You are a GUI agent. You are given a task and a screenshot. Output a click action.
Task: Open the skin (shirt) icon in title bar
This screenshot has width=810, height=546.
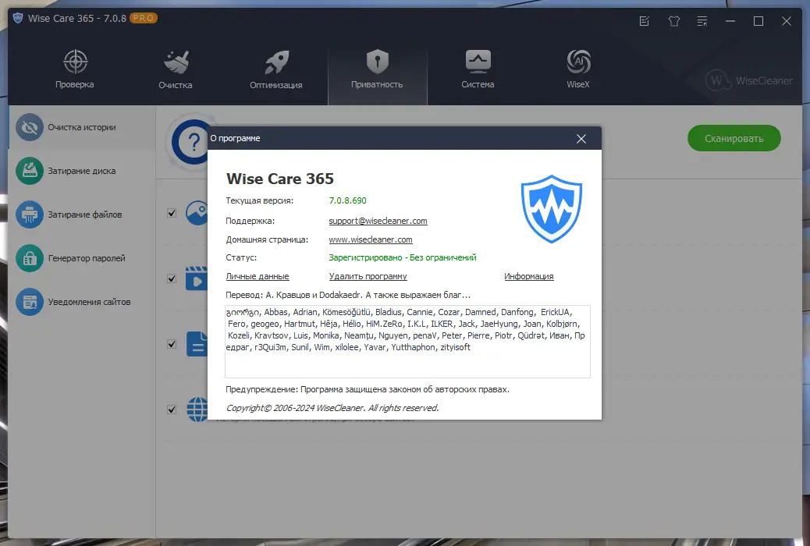pyautogui.click(x=673, y=21)
